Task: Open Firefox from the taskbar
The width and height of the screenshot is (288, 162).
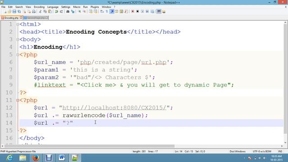Action: click(x=36, y=158)
